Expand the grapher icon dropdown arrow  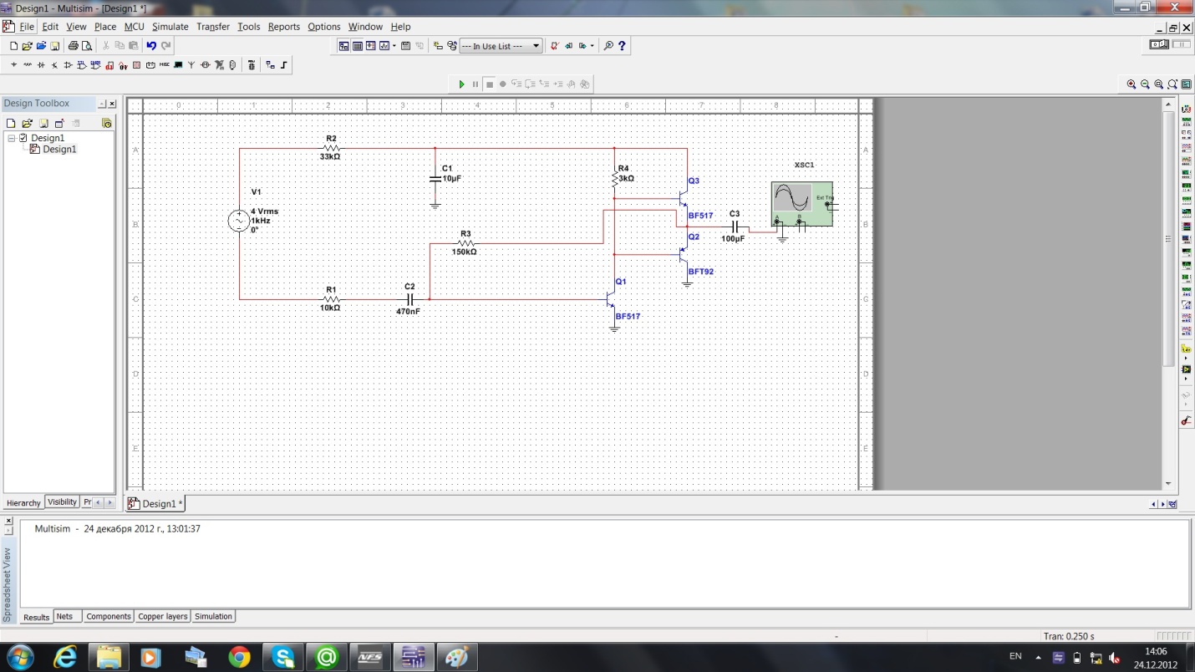(394, 46)
